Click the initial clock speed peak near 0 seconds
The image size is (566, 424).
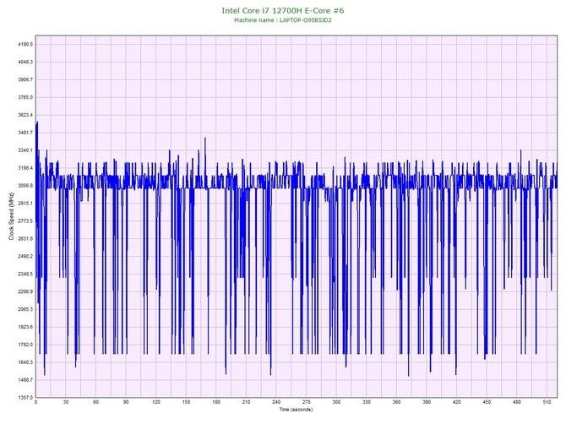[x=37, y=124]
